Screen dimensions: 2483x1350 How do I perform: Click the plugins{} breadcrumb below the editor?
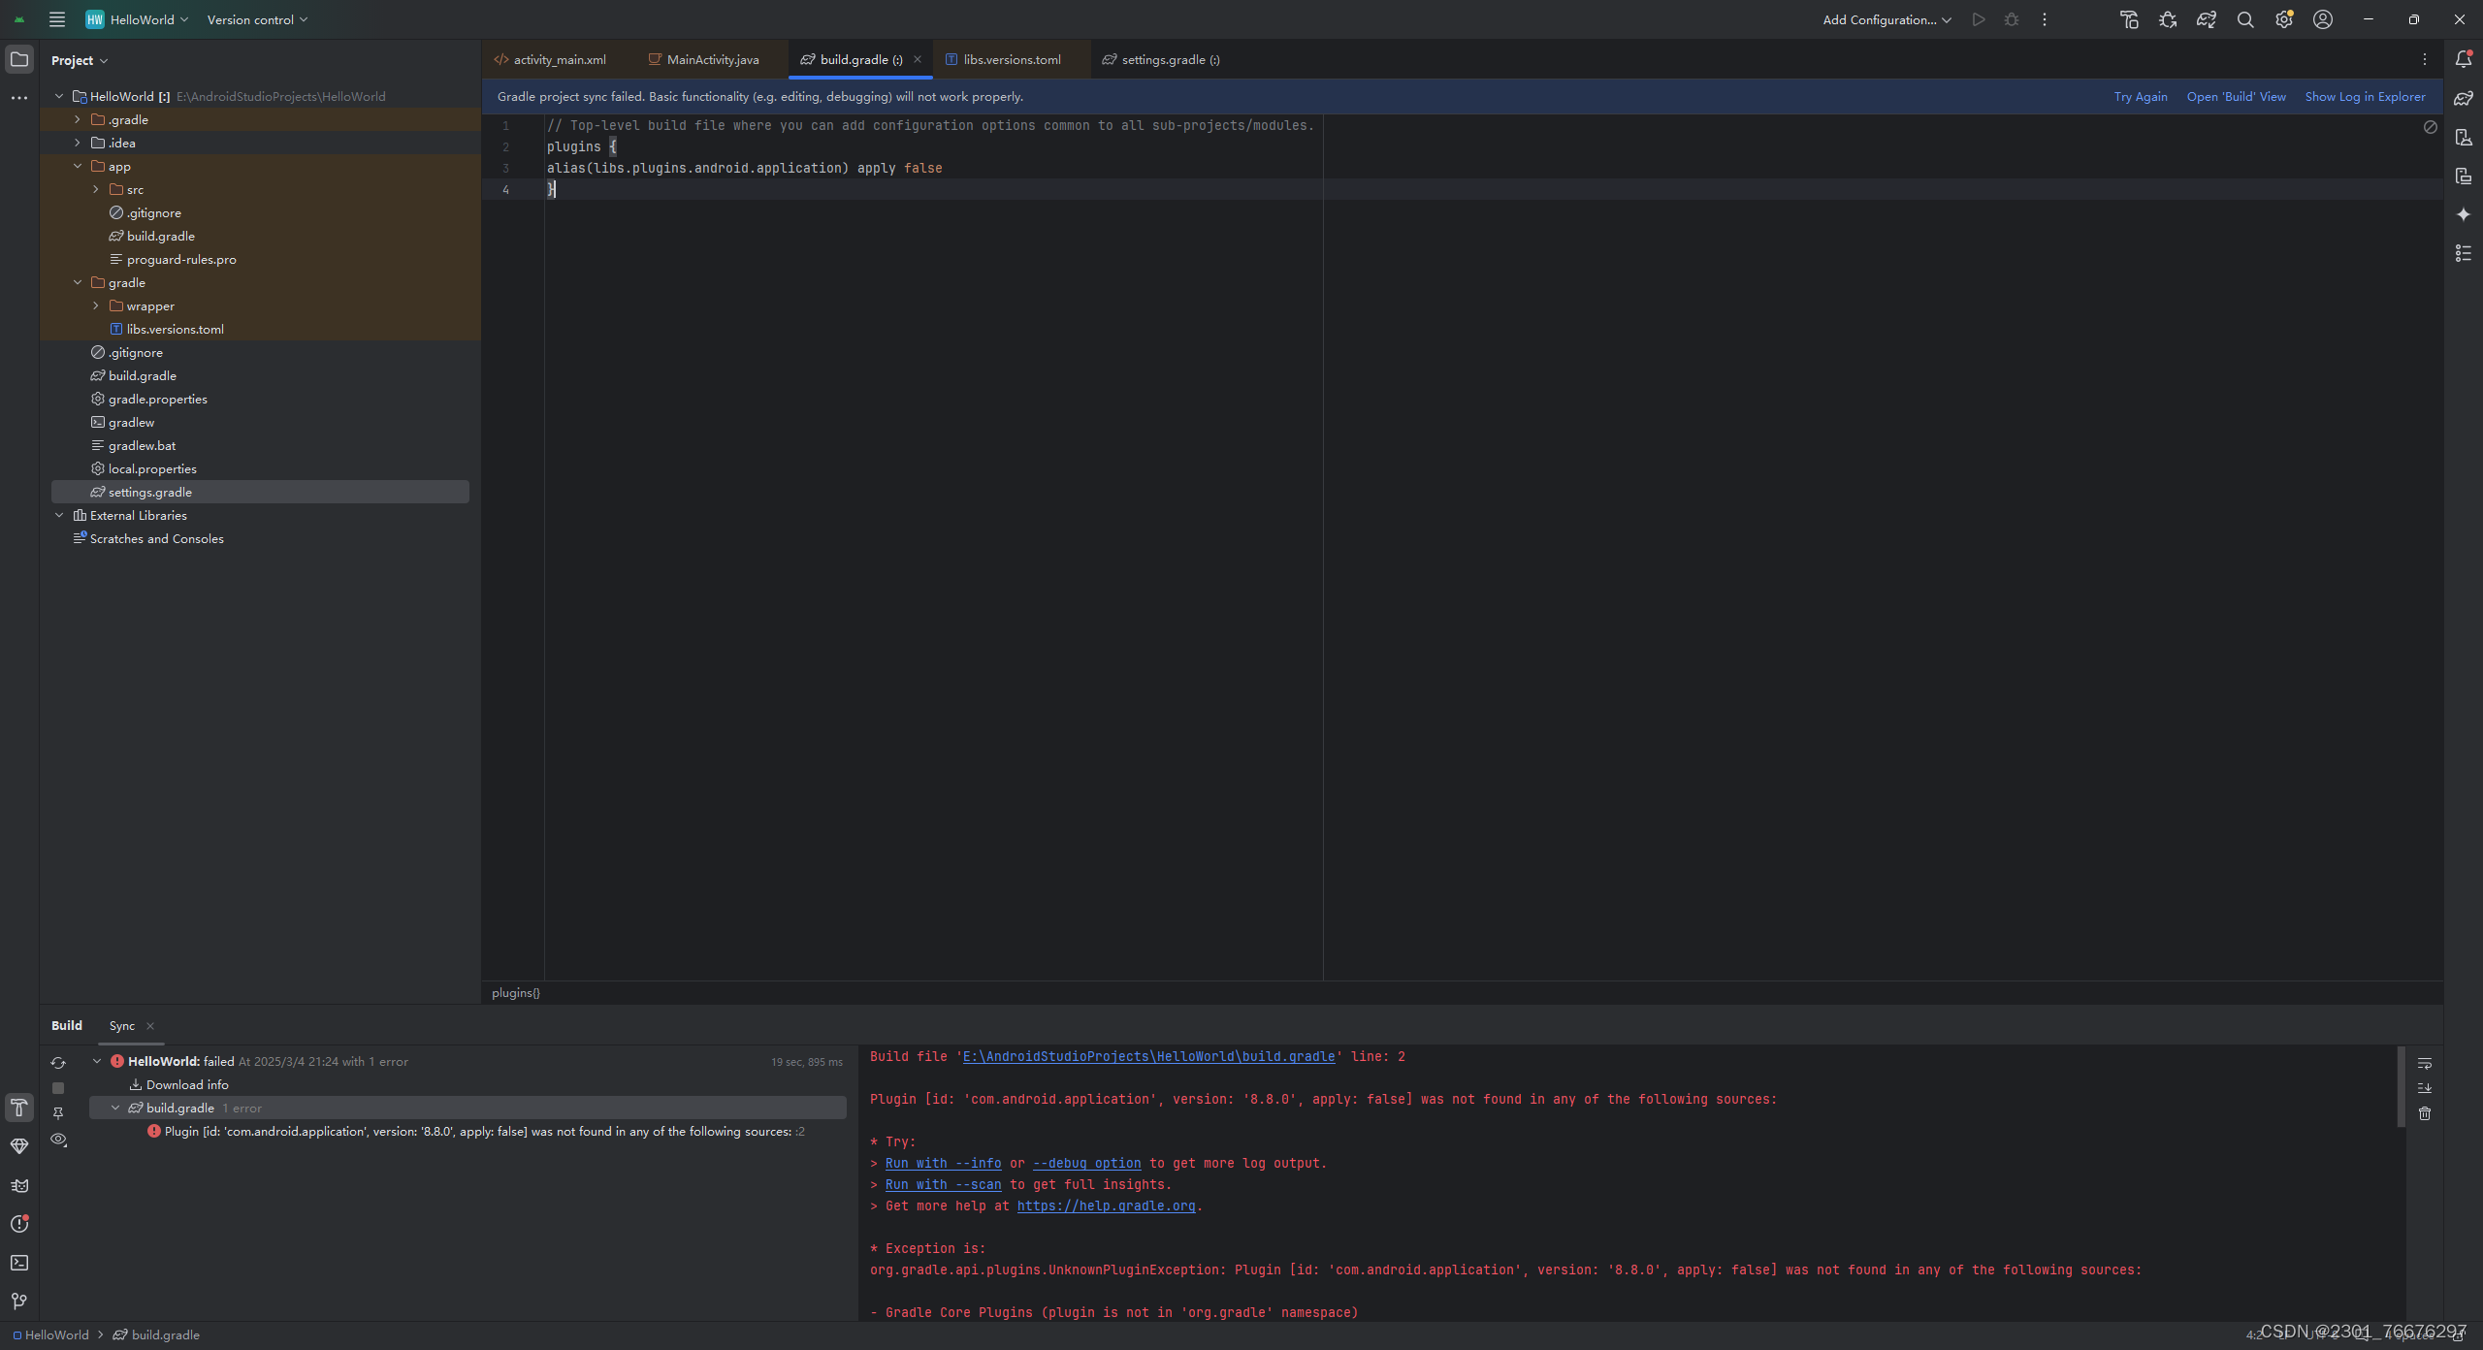point(514,992)
